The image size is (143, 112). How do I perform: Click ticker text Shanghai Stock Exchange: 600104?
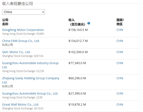(x=23, y=56)
